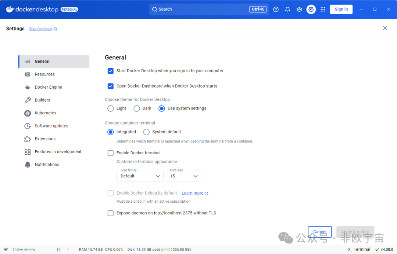
Task: Follow the Give feedback link
Action: click(41, 29)
